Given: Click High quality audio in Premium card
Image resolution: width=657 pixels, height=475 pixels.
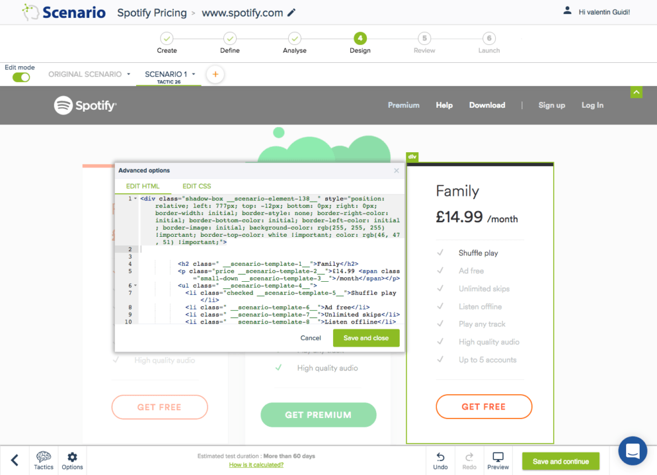Looking at the screenshot, I should [x=327, y=368].
